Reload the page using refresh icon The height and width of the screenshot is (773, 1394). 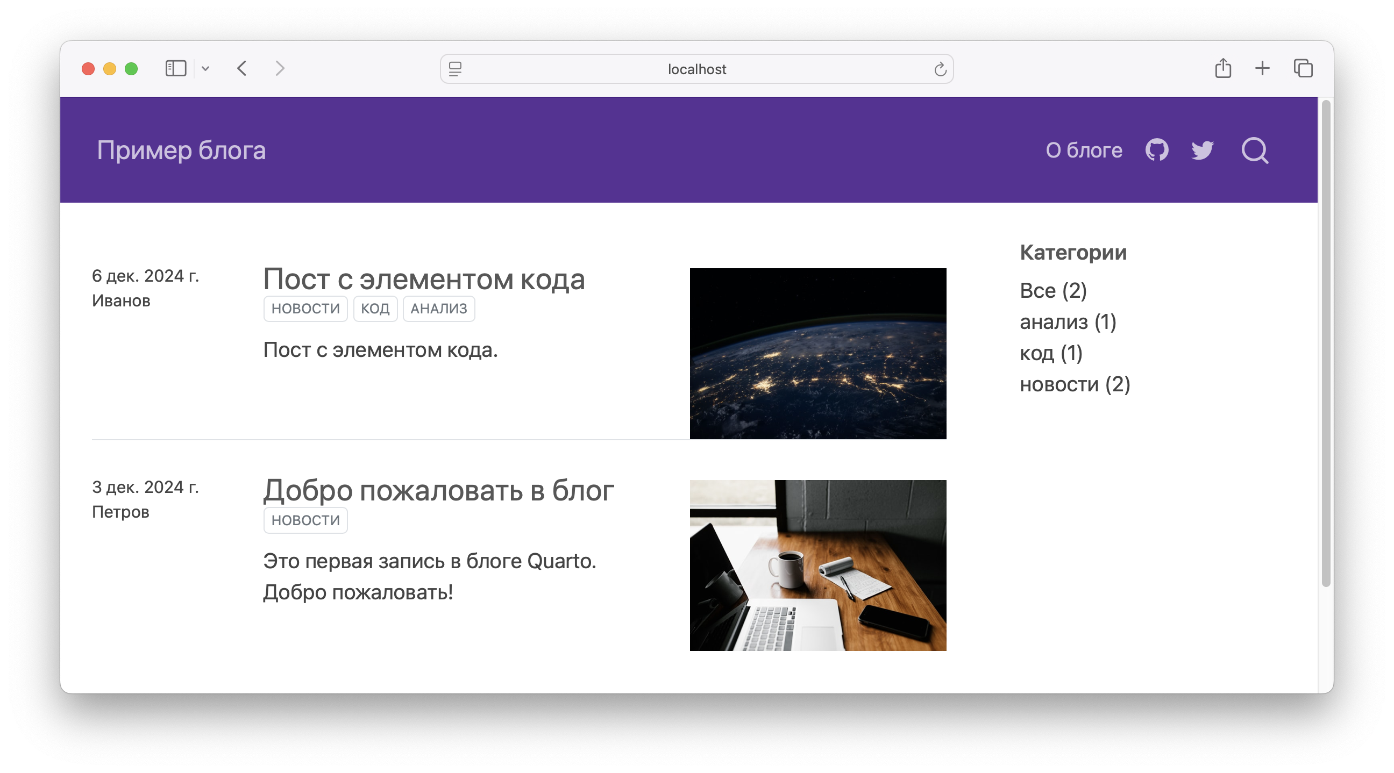click(940, 69)
